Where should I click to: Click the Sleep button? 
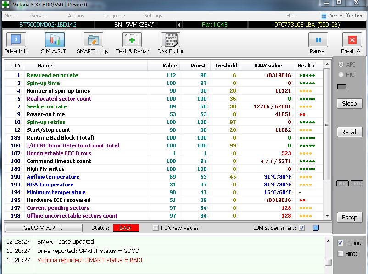(x=350, y=104)
